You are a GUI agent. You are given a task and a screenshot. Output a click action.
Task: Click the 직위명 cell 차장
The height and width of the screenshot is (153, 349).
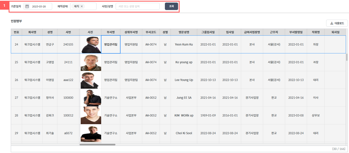(x=316, y=44)
